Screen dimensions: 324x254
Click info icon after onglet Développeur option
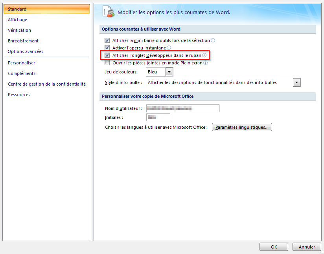click(x=204, y=55)
